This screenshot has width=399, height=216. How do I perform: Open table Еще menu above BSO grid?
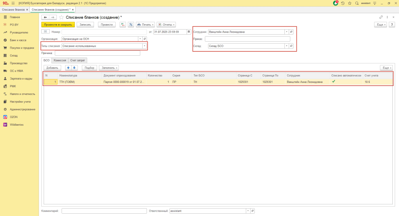coord(386,68)
